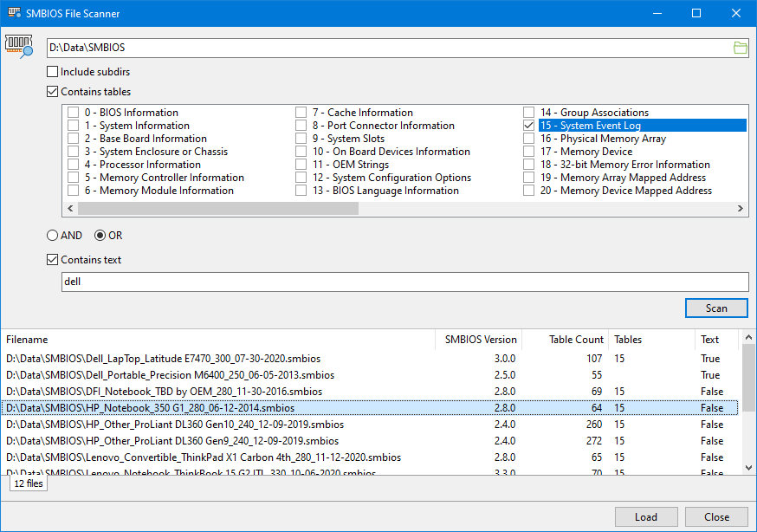757x532 pixels.
Task: Select HP_Other_ProLiant DL360 Gen9 file row
Action: [x=370, y=441]
